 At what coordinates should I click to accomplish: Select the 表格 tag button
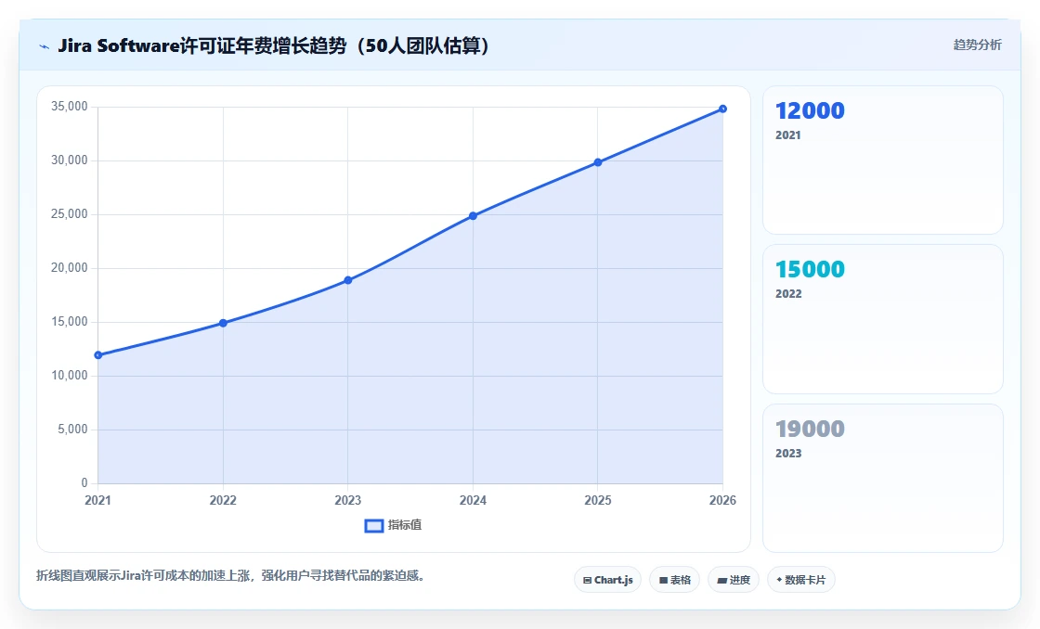[674, 580]
